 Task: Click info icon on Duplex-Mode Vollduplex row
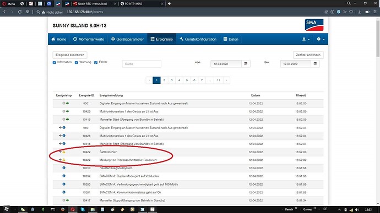(x=64, y=176)
